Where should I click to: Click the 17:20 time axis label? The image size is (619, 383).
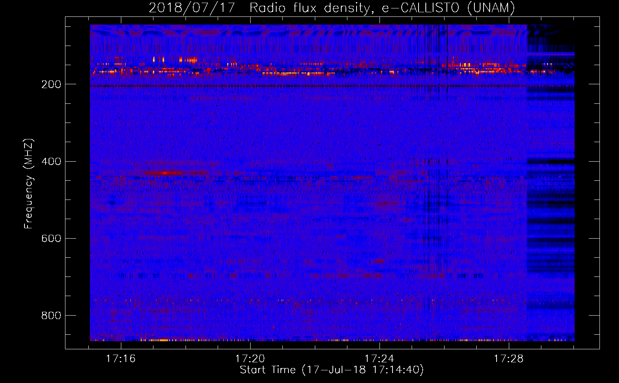click(x=250, y=358)
